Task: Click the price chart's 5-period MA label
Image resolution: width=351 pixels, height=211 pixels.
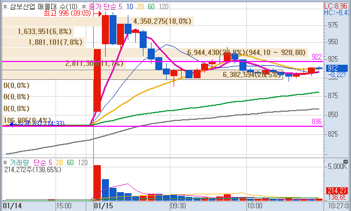Action: coord(120,6)
